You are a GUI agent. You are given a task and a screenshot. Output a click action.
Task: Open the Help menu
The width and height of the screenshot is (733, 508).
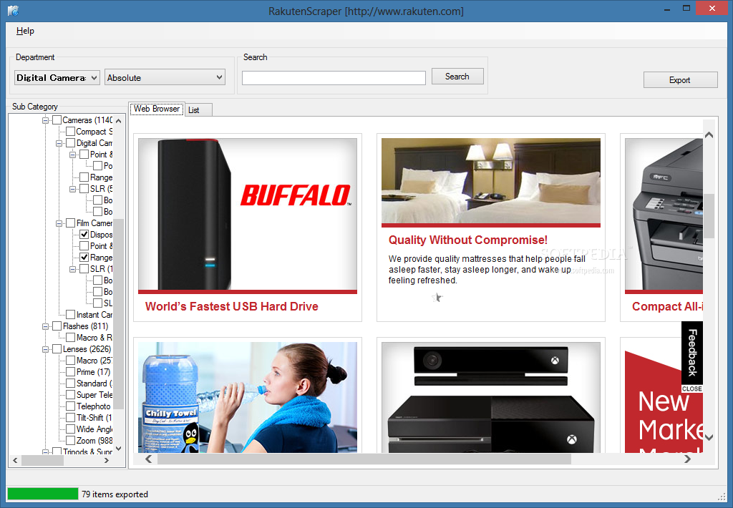[25, 31]
